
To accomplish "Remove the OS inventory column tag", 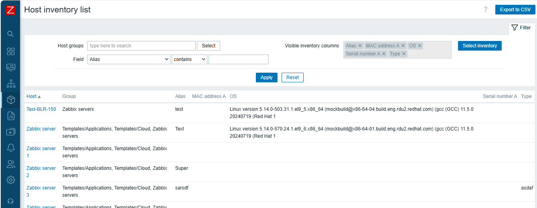I will 419,46.
